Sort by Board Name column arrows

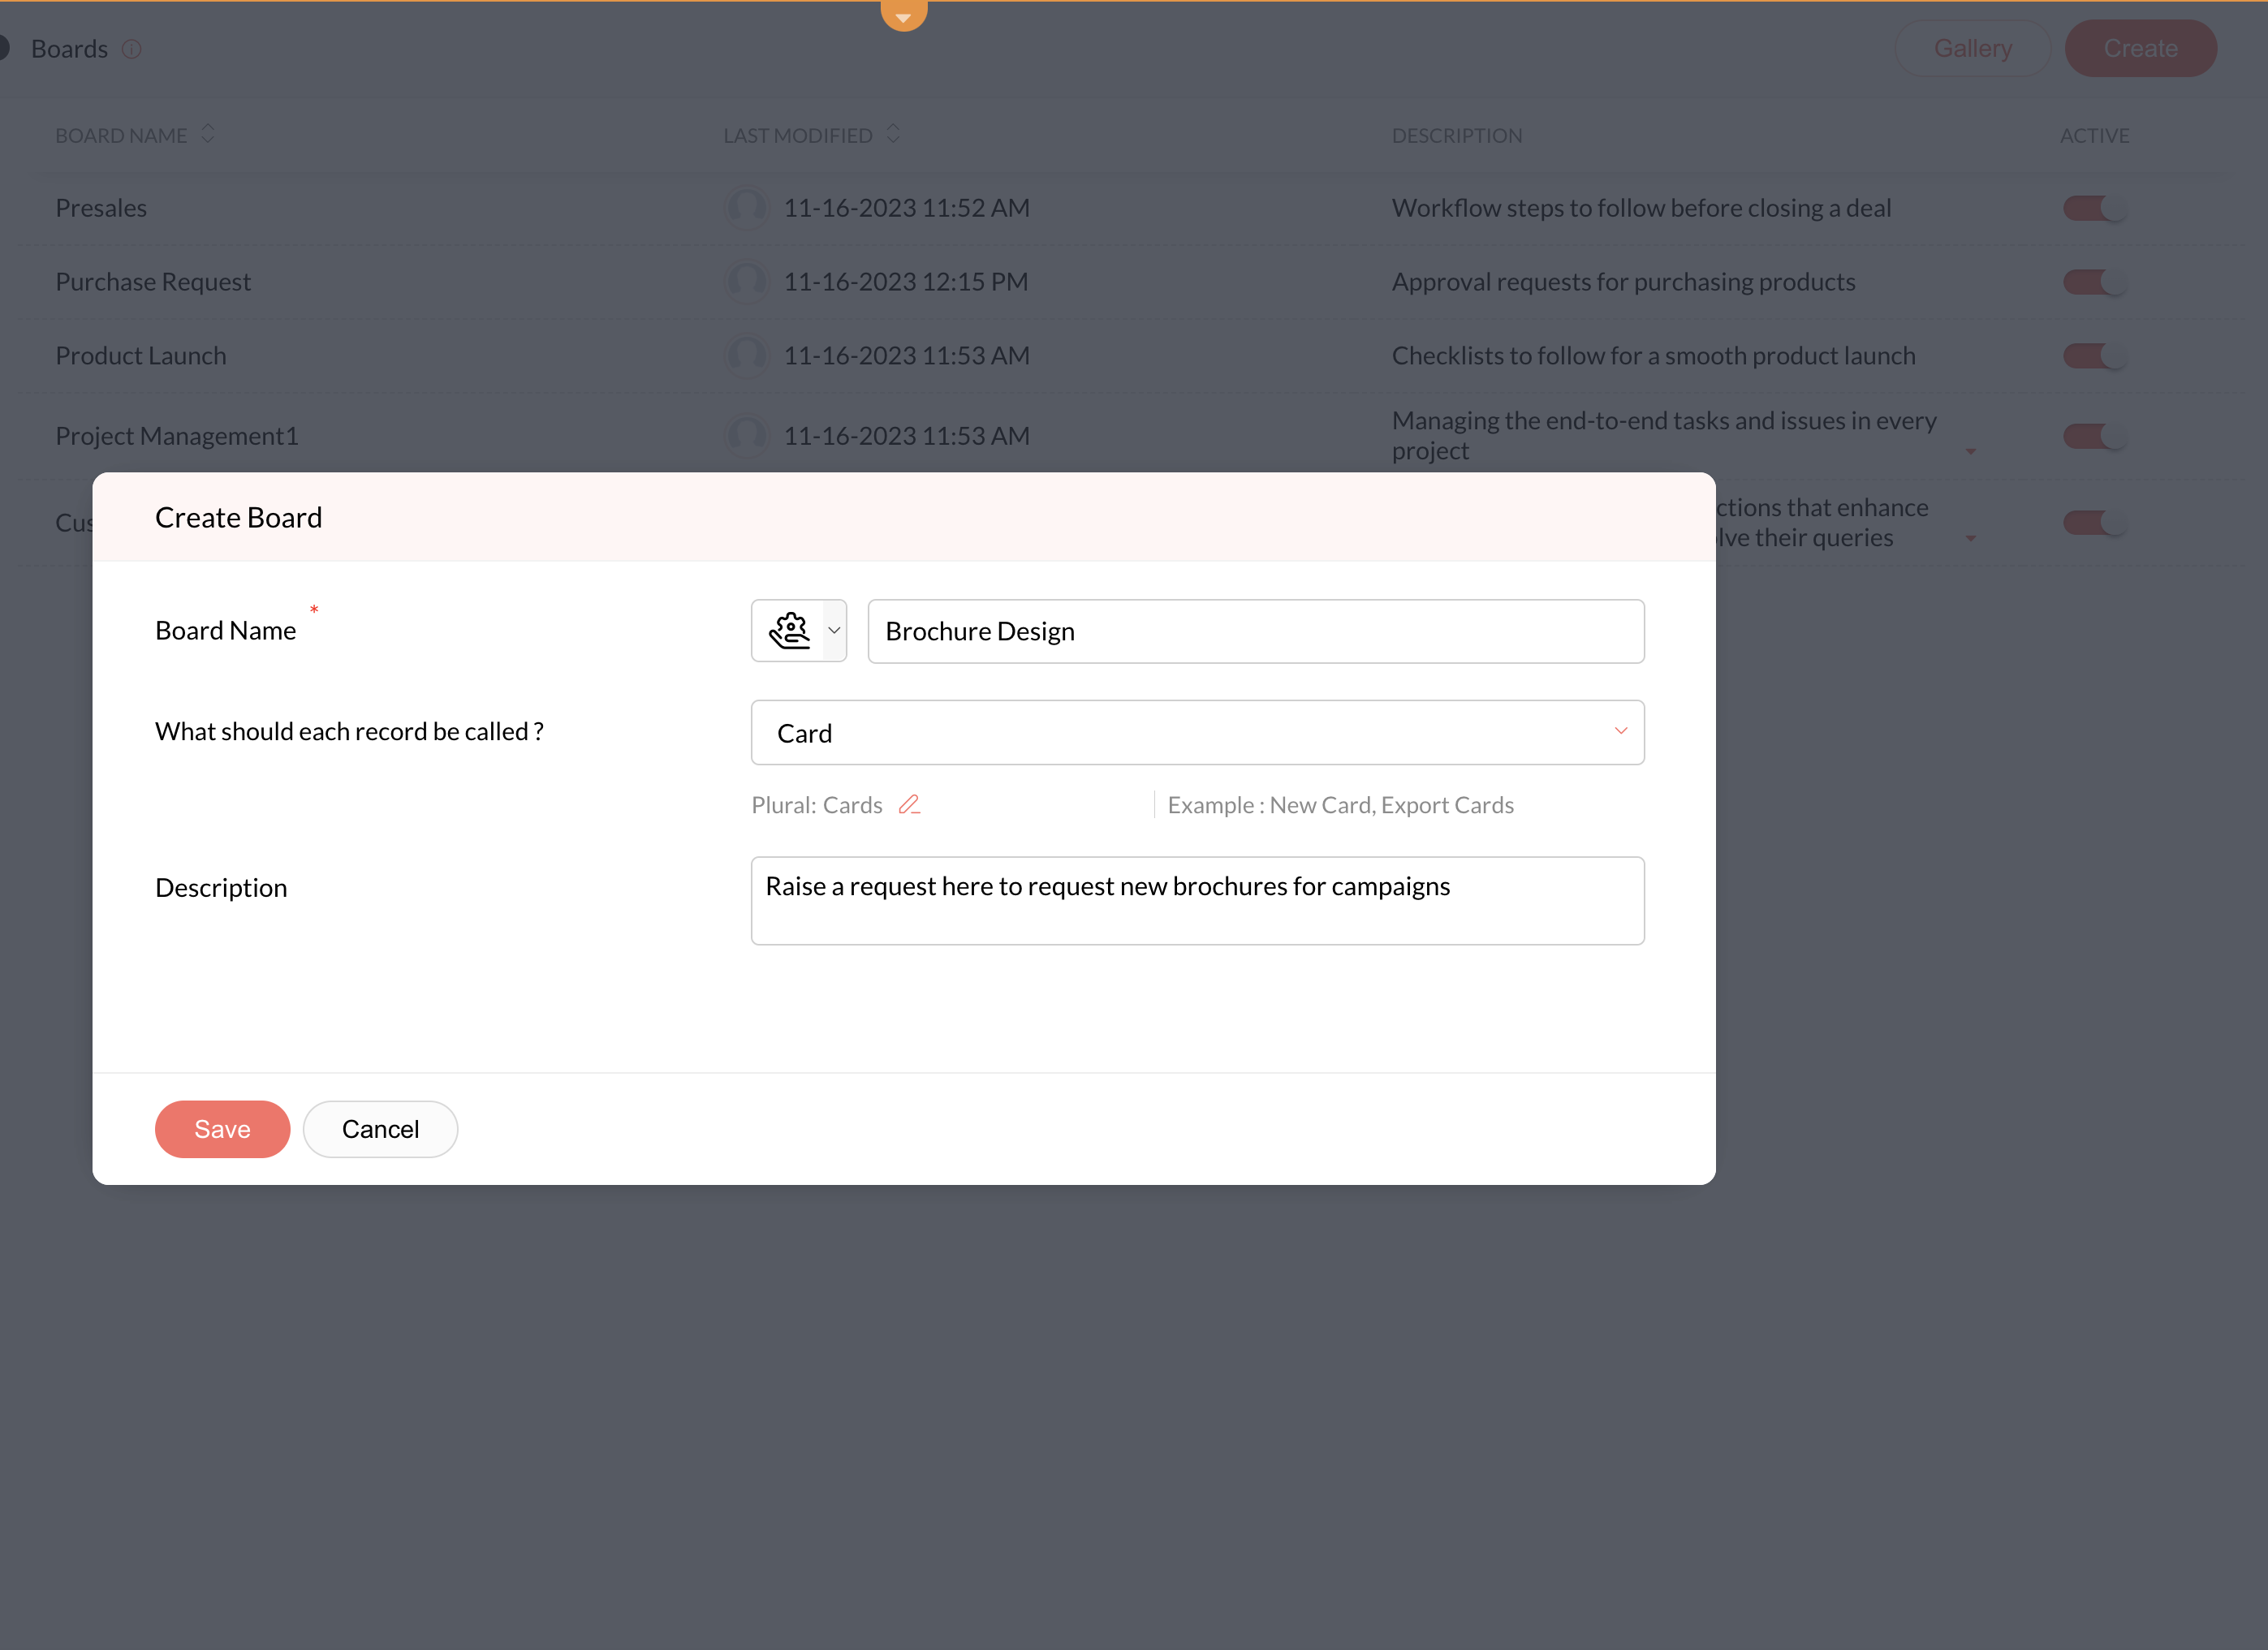(x=208, y=134)
